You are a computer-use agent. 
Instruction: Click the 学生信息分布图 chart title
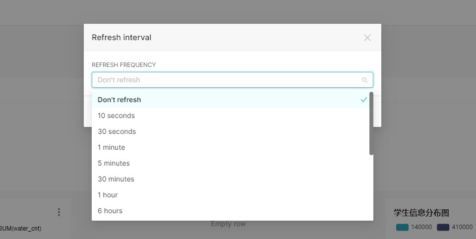(x=421, y=213)
